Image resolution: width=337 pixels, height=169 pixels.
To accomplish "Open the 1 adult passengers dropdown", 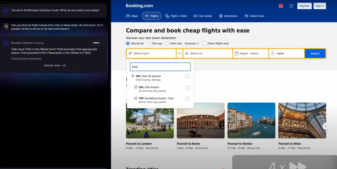I will coord(286,54).
